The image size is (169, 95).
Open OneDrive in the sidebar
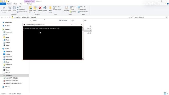tap(7, 26)
